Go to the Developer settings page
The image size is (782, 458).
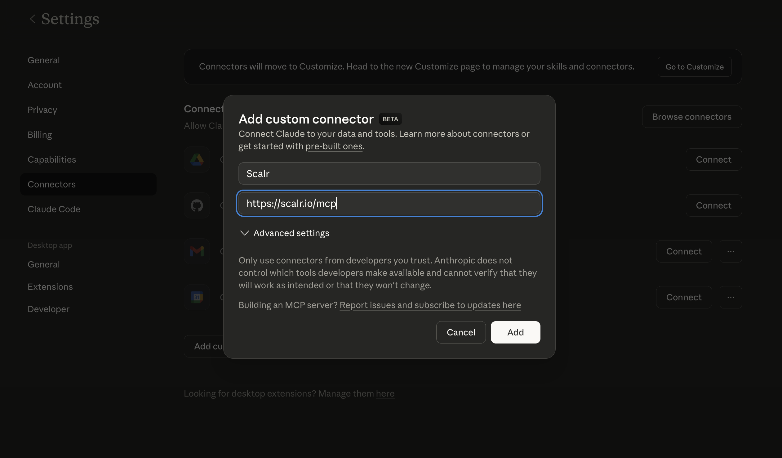click(x=48, y=309)
